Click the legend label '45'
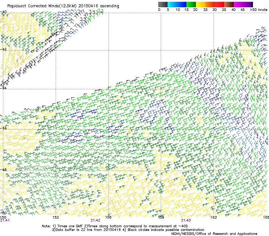This screenshot has height=236, width=269. point(242,10)
